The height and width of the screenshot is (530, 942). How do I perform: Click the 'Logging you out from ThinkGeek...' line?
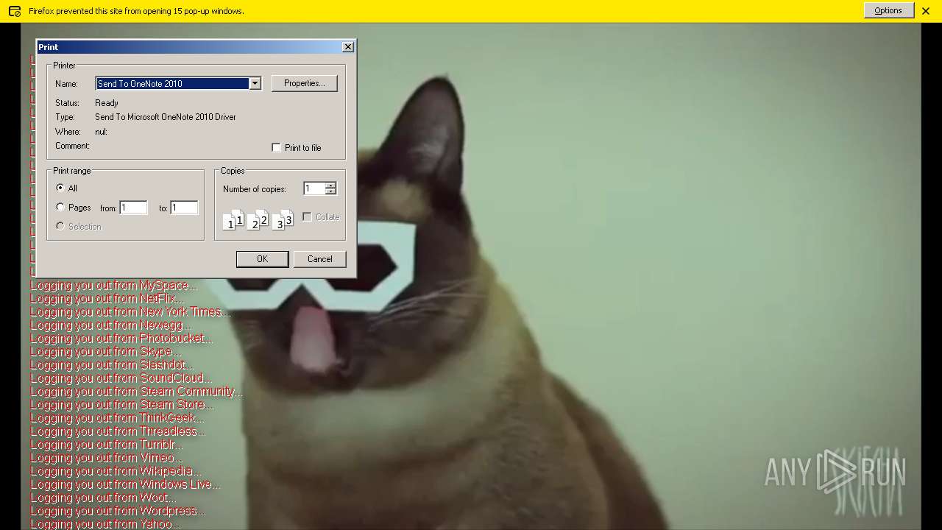pos(117,418)
